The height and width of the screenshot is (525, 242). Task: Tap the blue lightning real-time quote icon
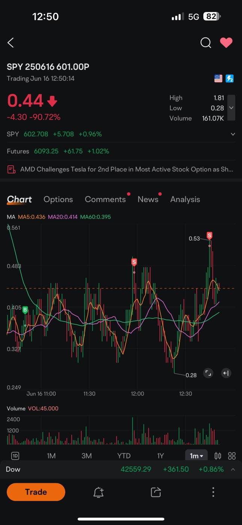coord(230,78)
